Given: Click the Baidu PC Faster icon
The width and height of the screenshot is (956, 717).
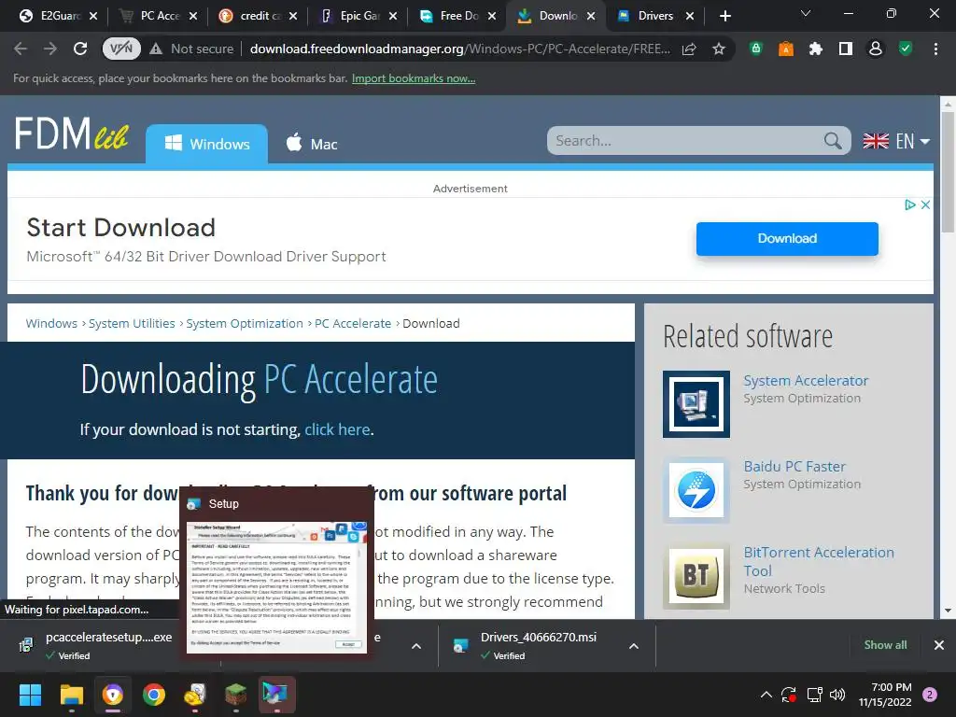Looking at the screenshot, I should click(x=696, y=490).
